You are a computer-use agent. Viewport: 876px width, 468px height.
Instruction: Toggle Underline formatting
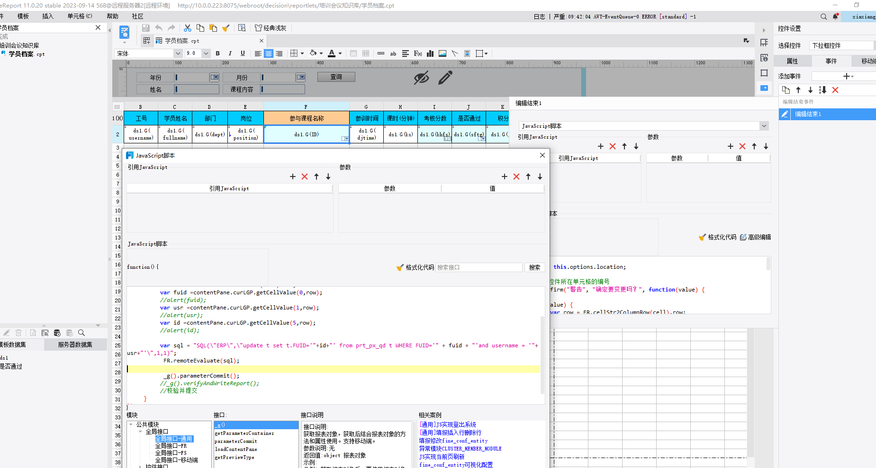[x=243, y=53]
